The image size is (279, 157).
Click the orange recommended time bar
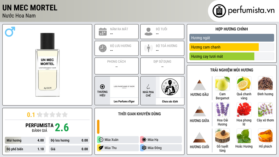click(98, 127)
